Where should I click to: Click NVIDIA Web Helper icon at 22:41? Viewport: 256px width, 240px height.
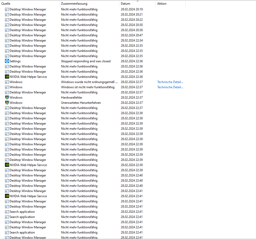(7, 196)
